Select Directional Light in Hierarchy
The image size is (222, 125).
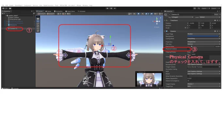(x=15, y=19)
